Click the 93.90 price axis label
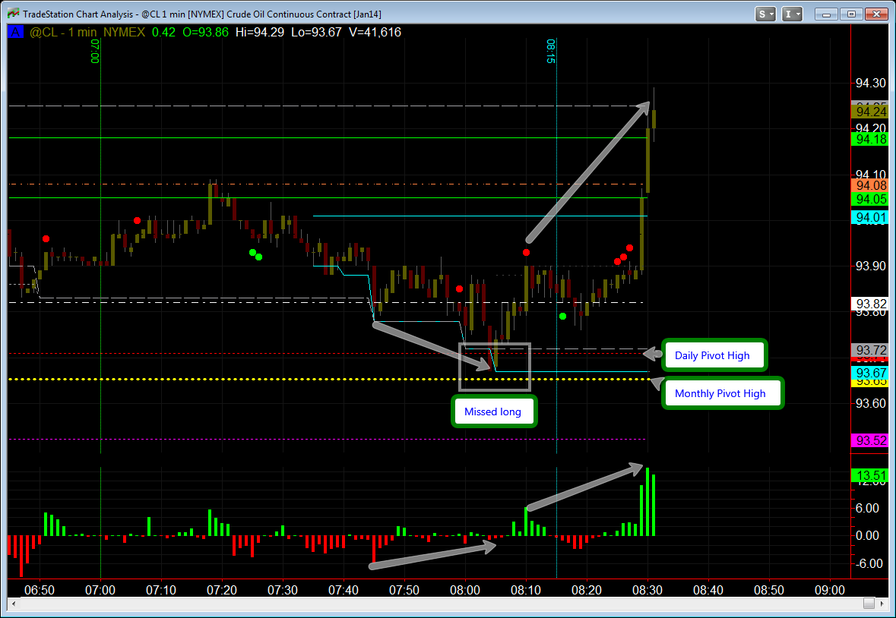Image resolution: width=896 pixels, height=618 pixels. click(x=871, y=266)
